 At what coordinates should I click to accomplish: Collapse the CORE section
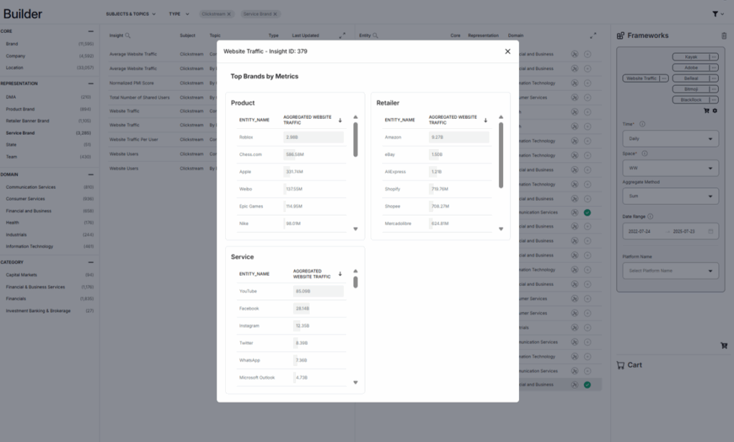point(91,32)
